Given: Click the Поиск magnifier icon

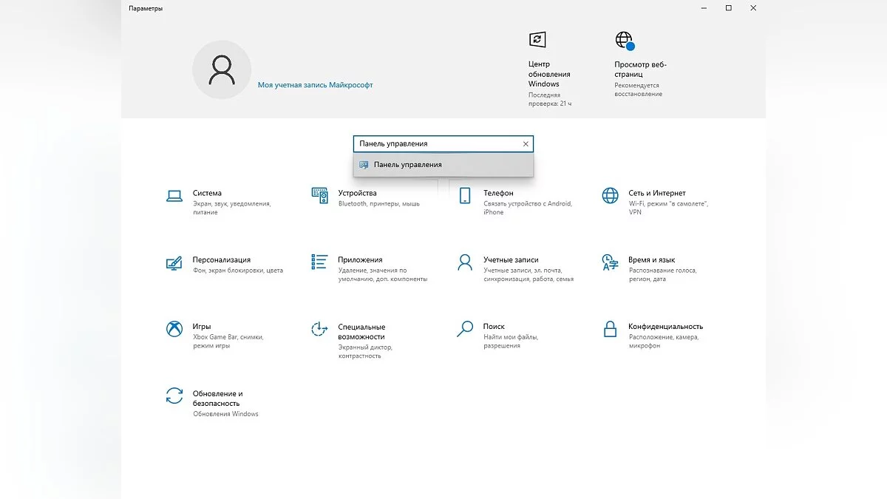Looking at the screenshot, I should (465, 329).
